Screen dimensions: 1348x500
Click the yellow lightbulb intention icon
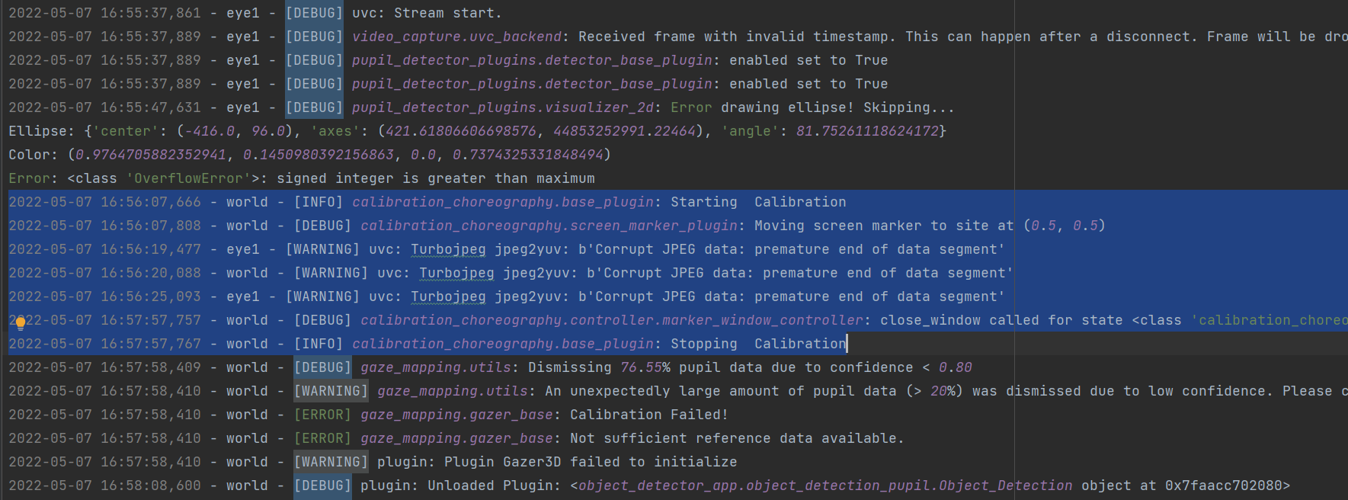coord(21,322)
